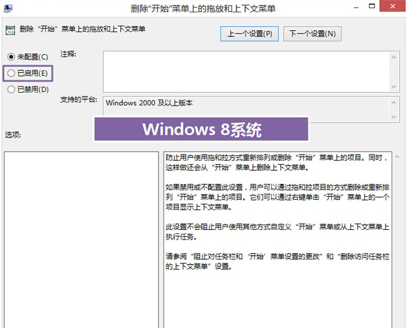Image resolution: width=406 pixels, height=328 pixels.
Task: Click the window icon in title bar
Action: point(8,8)
